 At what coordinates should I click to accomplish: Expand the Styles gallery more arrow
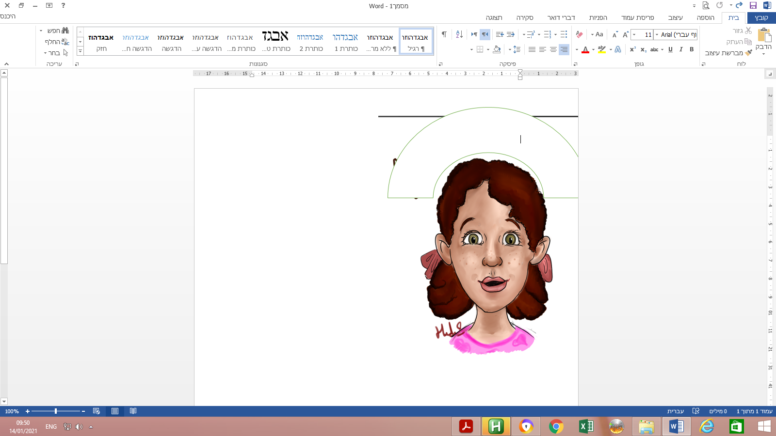coord(80,51)
